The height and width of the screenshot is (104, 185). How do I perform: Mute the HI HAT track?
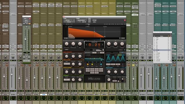[53, 65]
